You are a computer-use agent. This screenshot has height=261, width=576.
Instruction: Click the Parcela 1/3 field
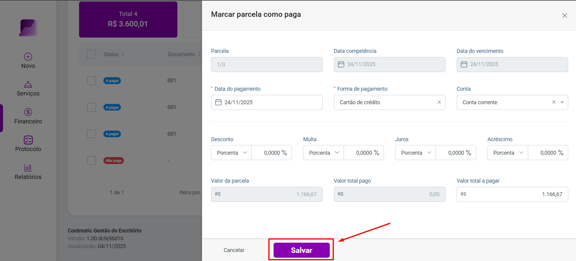click(x=267, y=65)
